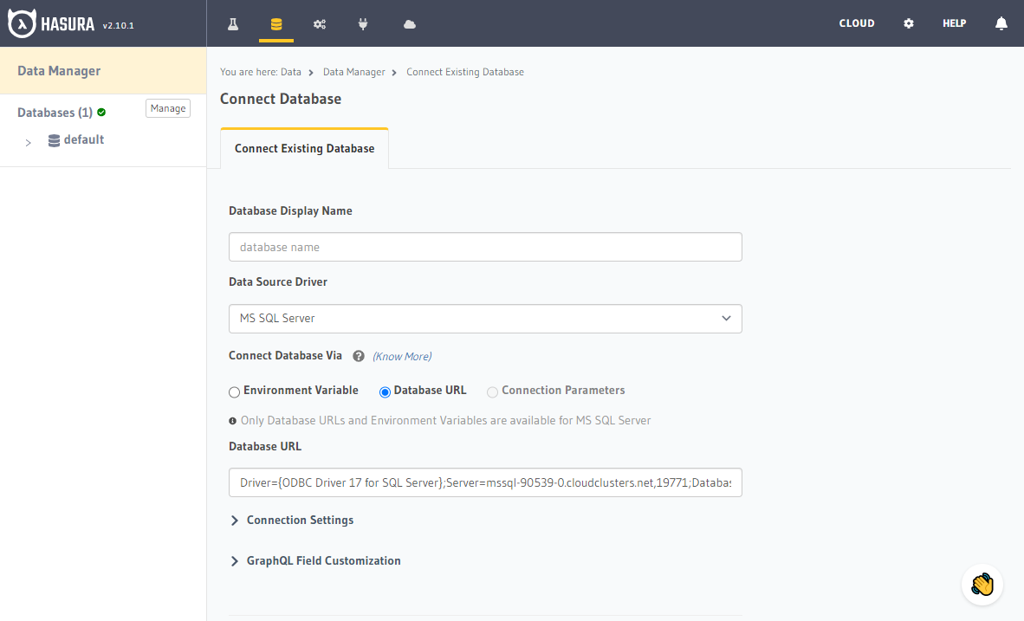Screen dimensions: 1024x621
Task: Open the API flask icon tab
Action: pos(233,23)
